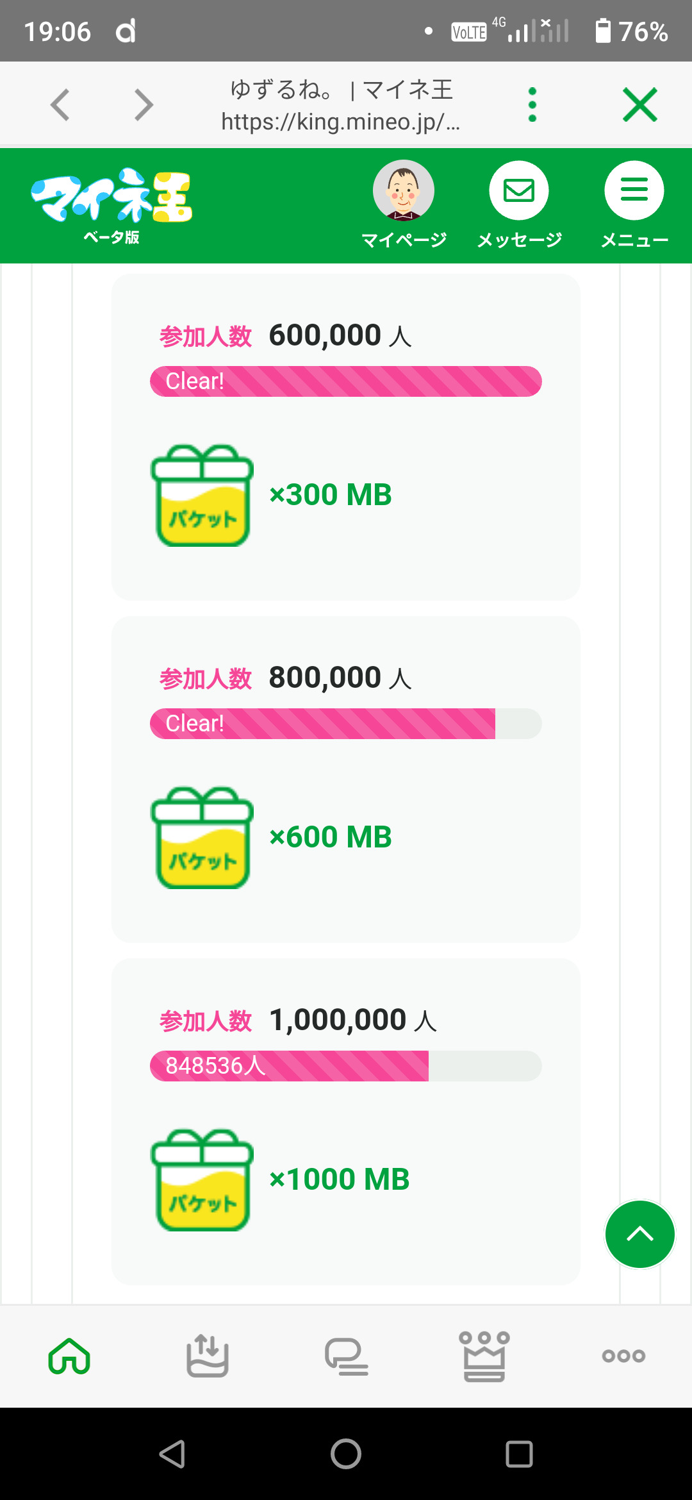Go back with the browser back arrow
This screenshot has height=1500, width=692.
pos(60,105)
